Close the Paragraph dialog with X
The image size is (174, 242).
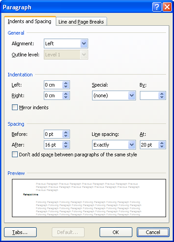167,7
